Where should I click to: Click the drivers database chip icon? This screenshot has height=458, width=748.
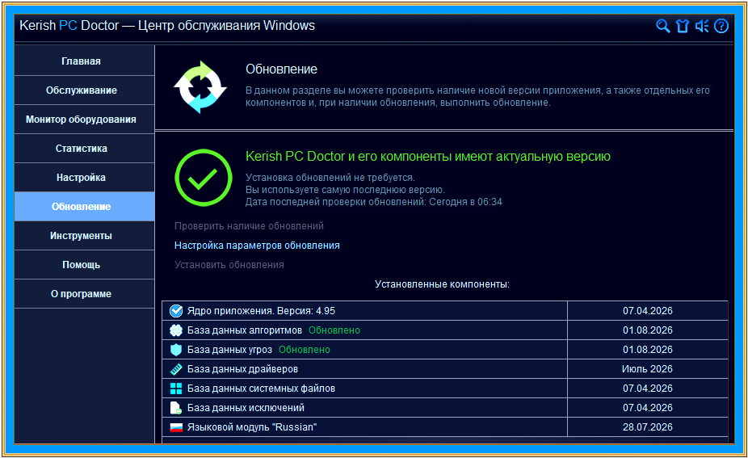click(x=176, y=369)
